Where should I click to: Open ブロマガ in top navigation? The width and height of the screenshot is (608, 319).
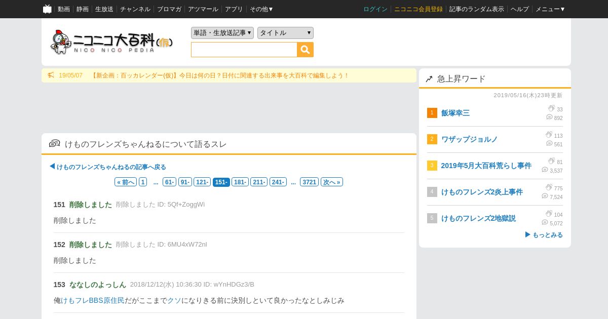pyautogui.click(x=169, y=9)
